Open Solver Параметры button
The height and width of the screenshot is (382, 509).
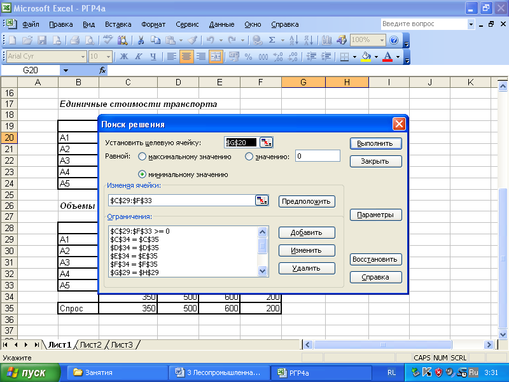pos(375,215)
